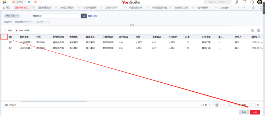This screenshot has width=265, height=116.
Task: Open the page size 20 dropdown
Action: coord(232,105)
